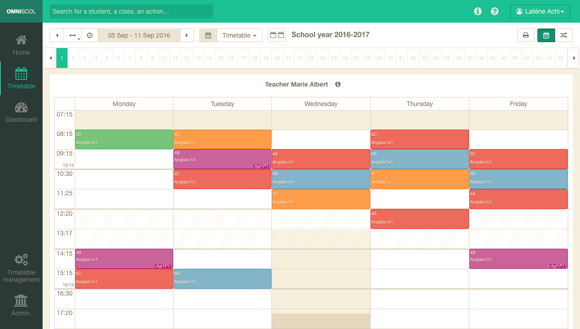Select week 20 in the week strip
This screenshot has height=329, width=580.
coord(277,58)
